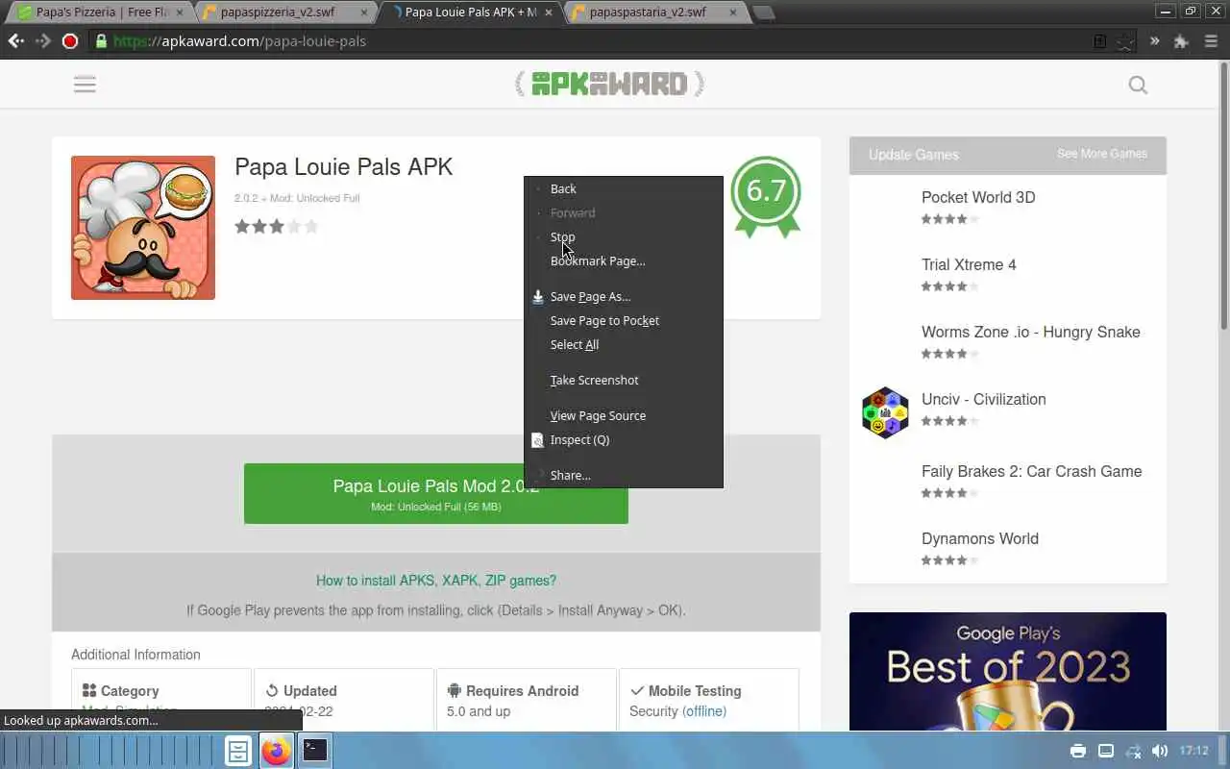Select Bookmark Page in context menu
The height and width of the screenshot is (769, 1230).
coord(623,260)
